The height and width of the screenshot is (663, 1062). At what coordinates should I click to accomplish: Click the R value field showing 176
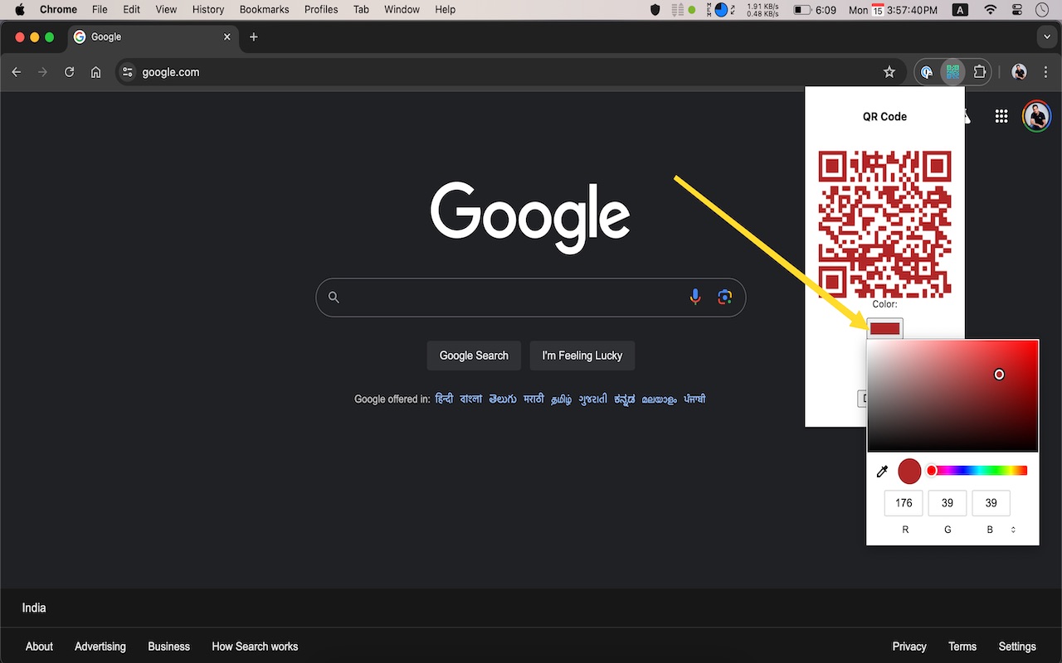click(x=904, y=503)
